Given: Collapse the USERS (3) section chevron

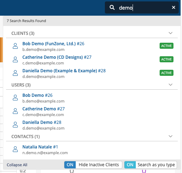Looking at the screenshot, I should click(171, 85).
